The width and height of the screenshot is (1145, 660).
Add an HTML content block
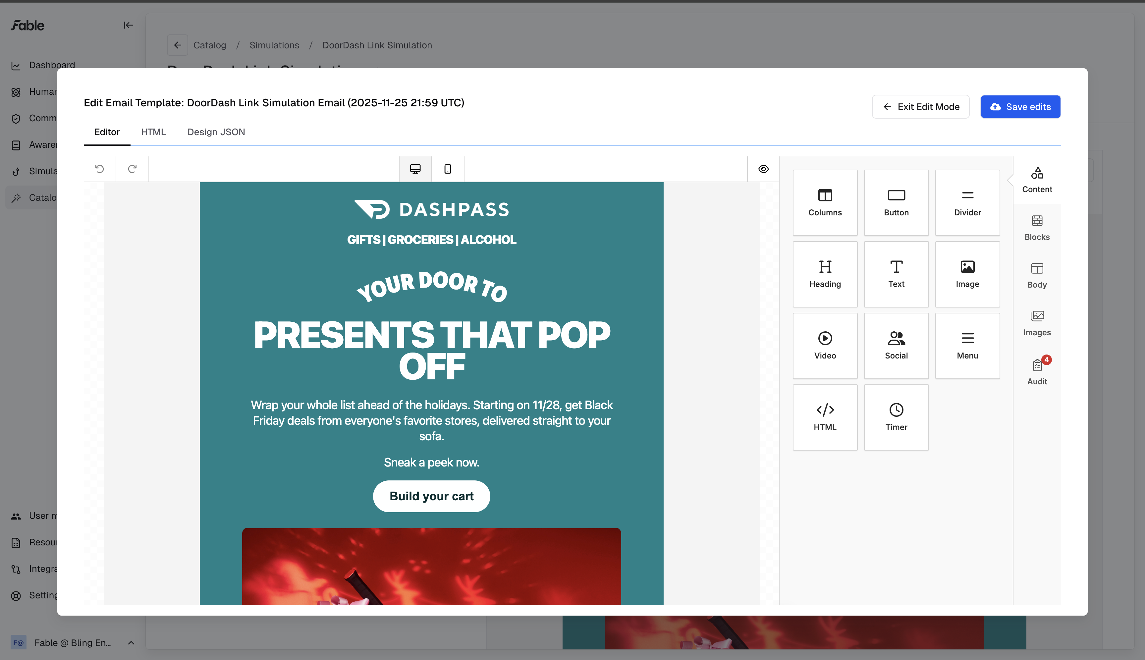click(x=825, y=417)
